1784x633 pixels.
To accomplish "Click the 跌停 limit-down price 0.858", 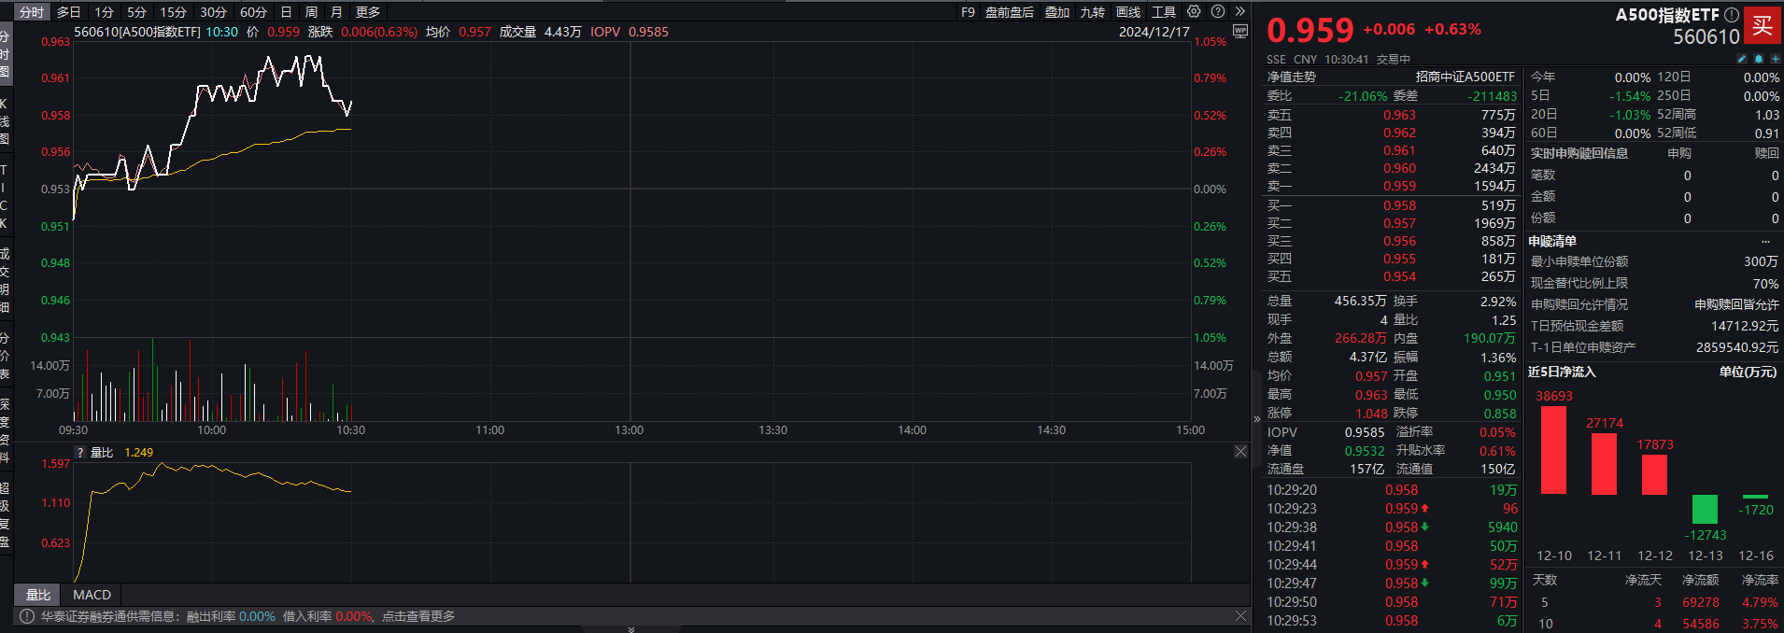I will click(x=1500, y=414).
